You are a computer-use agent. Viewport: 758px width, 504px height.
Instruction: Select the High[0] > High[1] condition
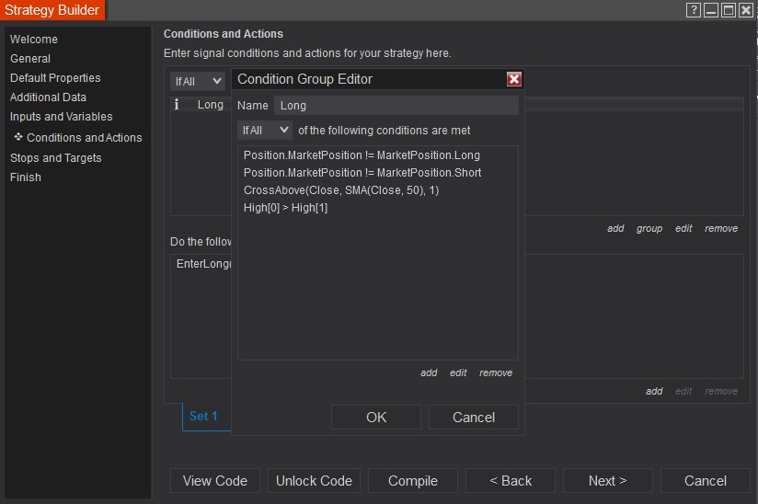point(285,208)
